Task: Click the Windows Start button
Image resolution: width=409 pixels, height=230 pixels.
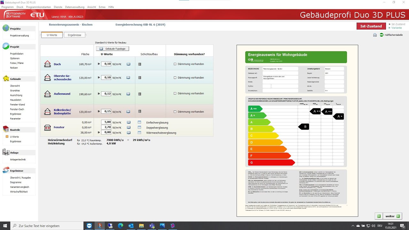Action: (5, 226)
